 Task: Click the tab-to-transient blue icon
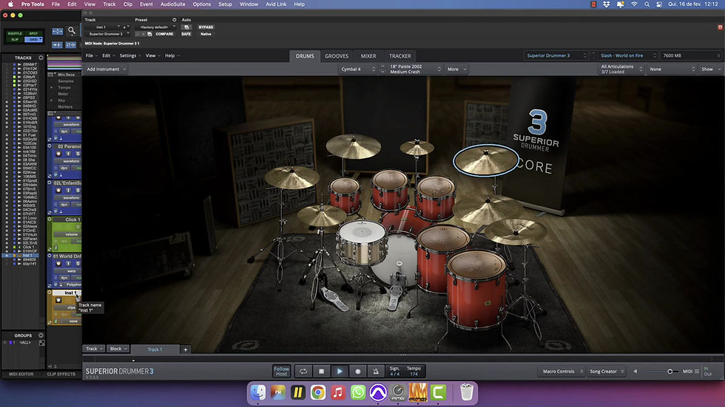pos(58,45)
